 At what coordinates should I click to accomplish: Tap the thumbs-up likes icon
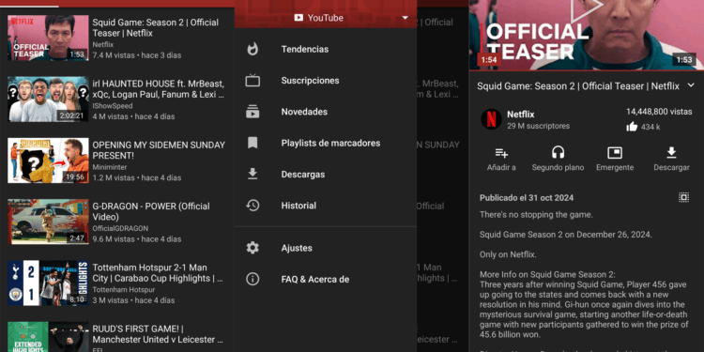click(632, 127)
